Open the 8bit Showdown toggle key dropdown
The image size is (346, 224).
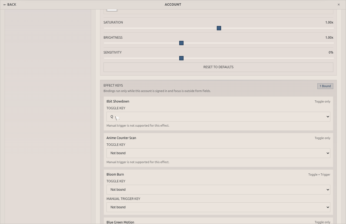pyautogui.click(x=218, y=116)
